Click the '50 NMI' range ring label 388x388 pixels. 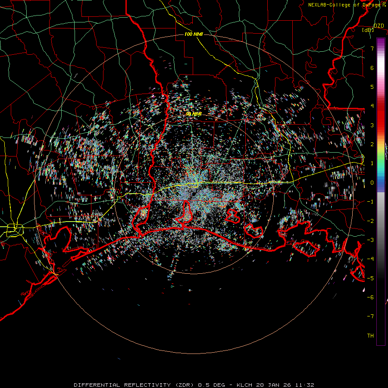[194, 114]
